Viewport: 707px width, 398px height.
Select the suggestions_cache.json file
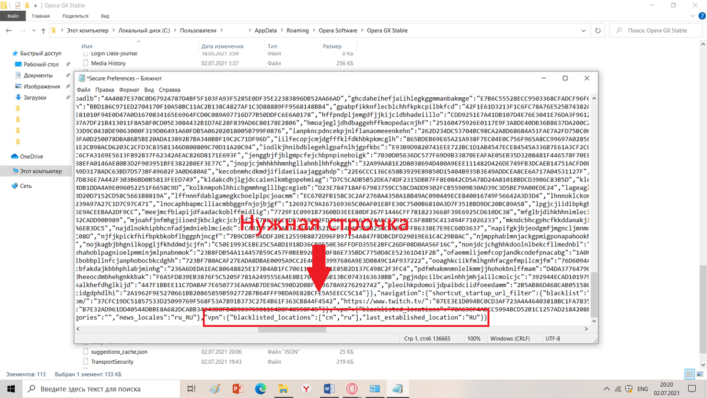pyautogui.click(x=119, y=351)
